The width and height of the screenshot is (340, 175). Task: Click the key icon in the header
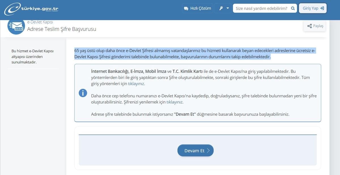(221, 8)
